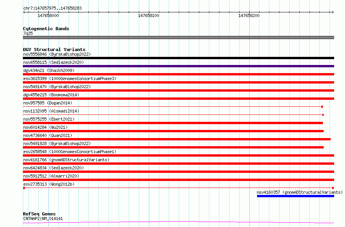Open esv2658548 (1000GenomesConsortiumPhase1) label
The height and width of the screenshot is (227, 345).
tap(70, 152)
